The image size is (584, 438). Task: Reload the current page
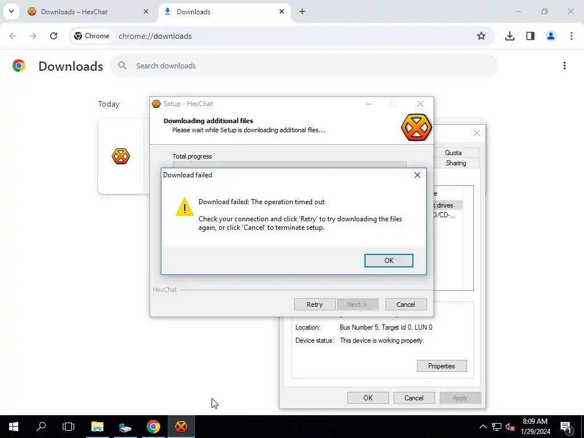pyautogui.click(x=54, y=36)
